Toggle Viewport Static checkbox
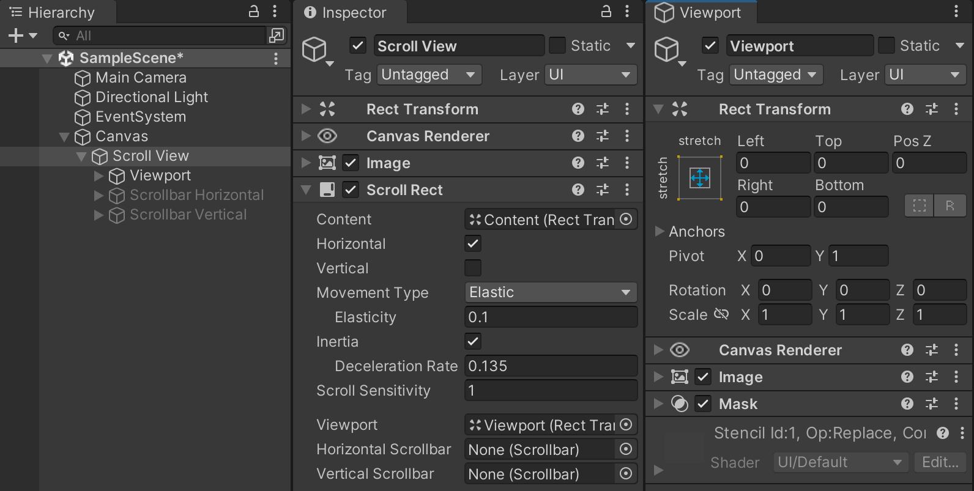The image size is (974, 491). point(886,45)
